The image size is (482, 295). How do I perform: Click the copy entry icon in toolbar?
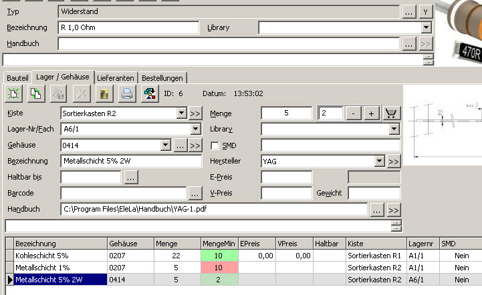tap(37, 94)
